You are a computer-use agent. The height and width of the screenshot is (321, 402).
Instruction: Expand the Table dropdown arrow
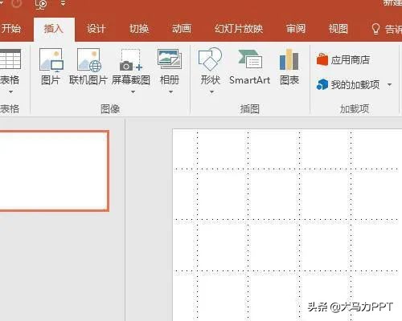click(x=10, y=92)
